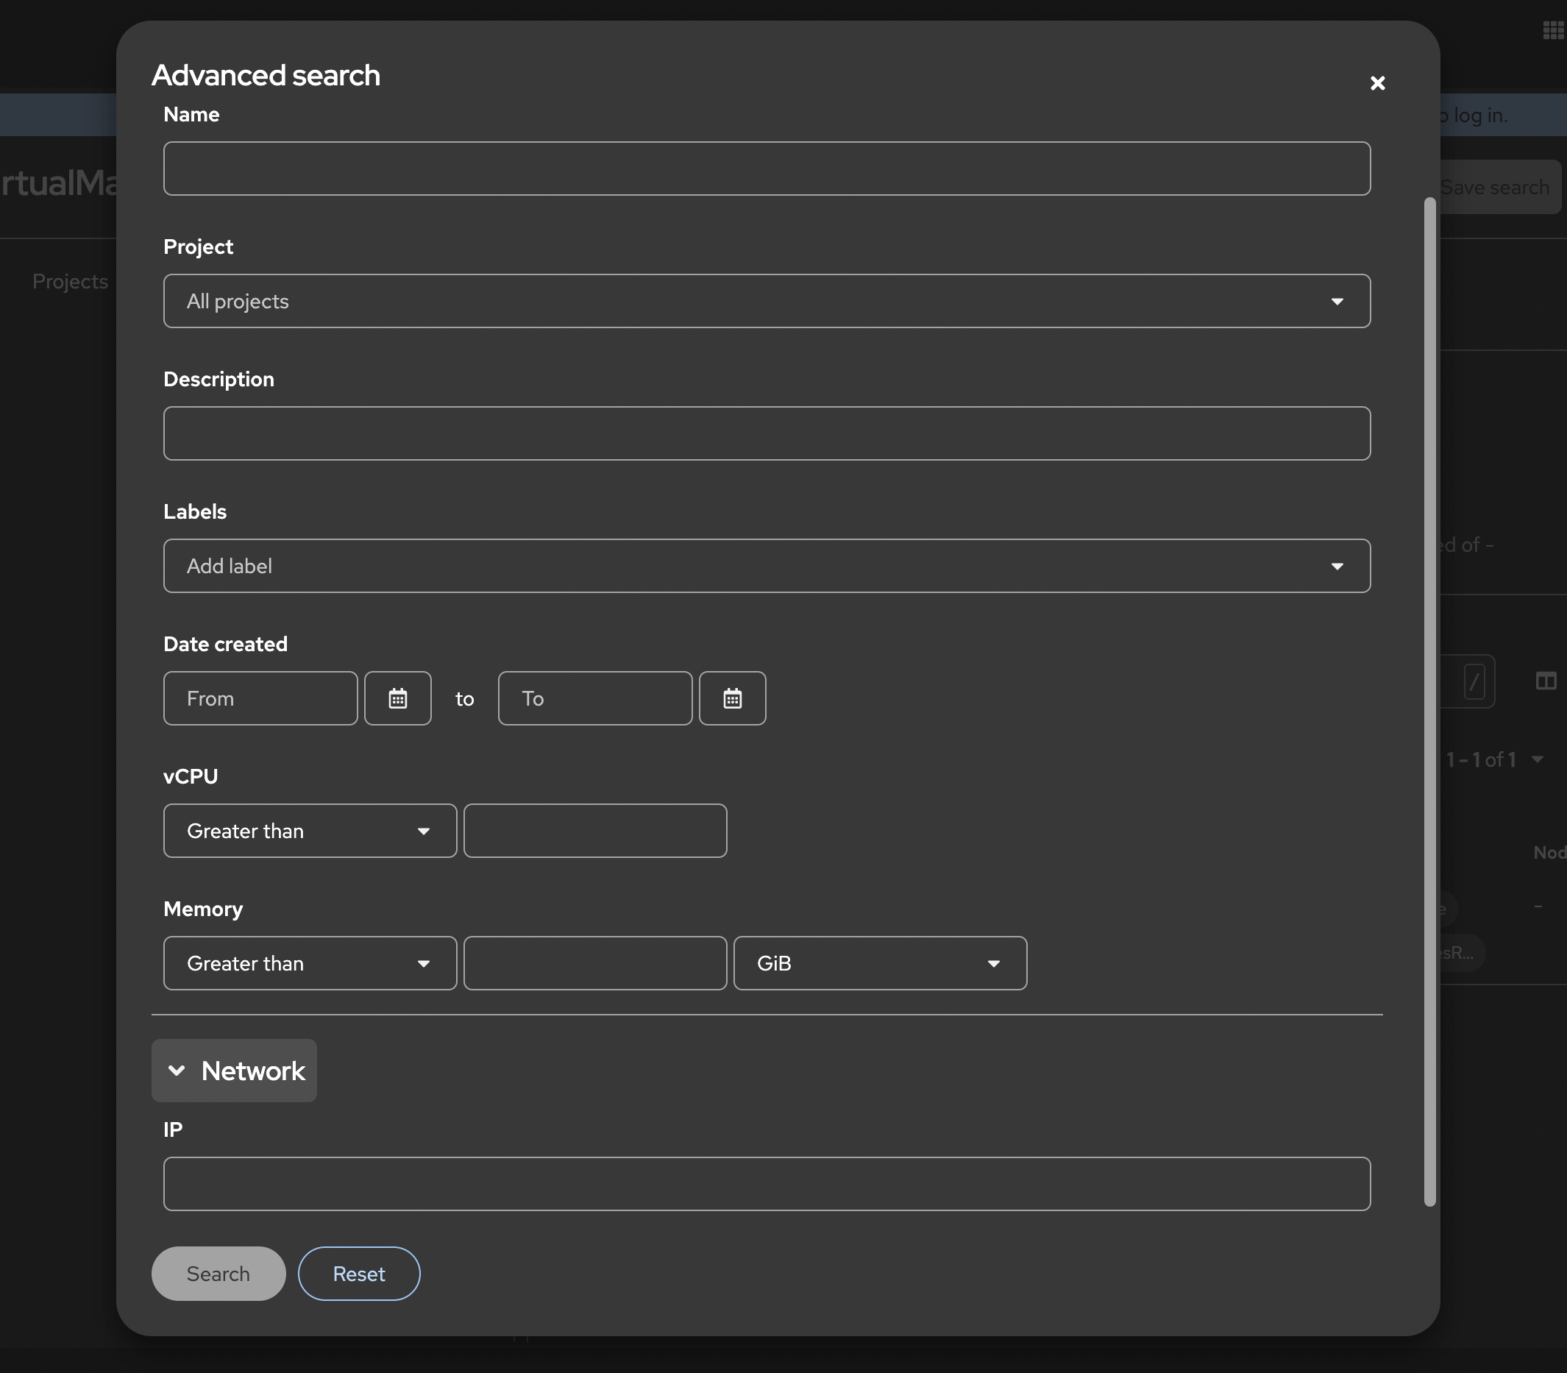This screenshot has width=1567, height=1373.
Task: Open the Add label dropdown
Action: pyautogui.click(x=766, y=565)
